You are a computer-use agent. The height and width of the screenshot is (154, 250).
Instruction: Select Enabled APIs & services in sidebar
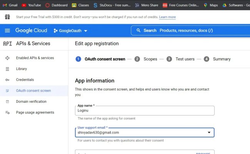[x=34, y=58]
